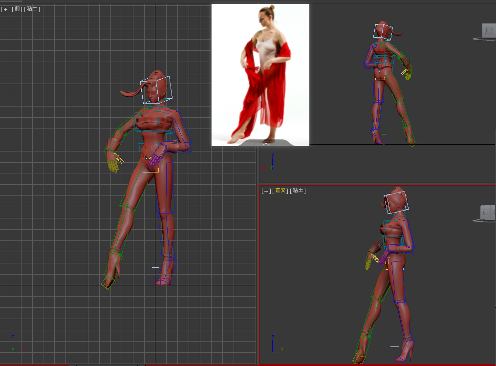Open the [+] menu in the front viewport
496x366 pixels.
(x=5, y=9)
